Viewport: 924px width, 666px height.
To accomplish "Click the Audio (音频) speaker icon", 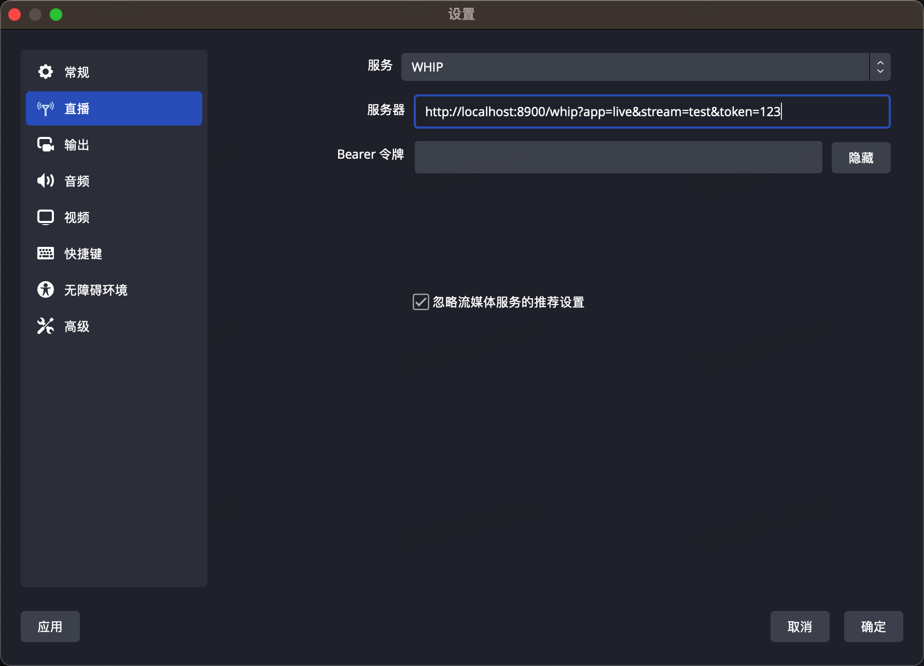I will (x=46, y=181).
